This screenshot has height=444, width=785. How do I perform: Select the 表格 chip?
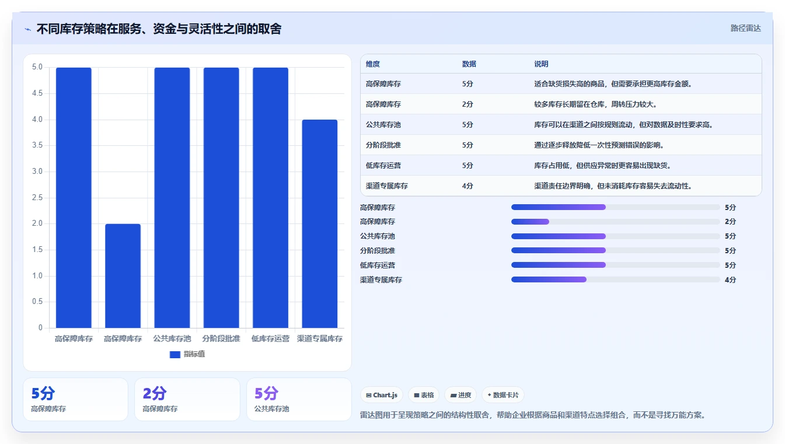point(424,395)
